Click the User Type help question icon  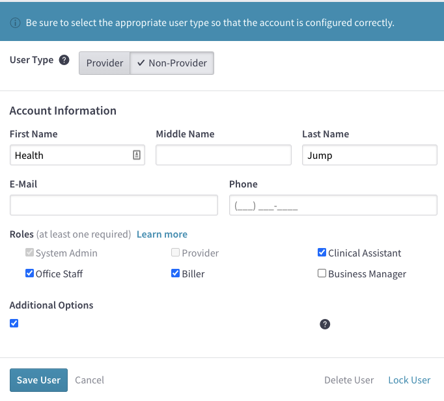pos(64,60)
